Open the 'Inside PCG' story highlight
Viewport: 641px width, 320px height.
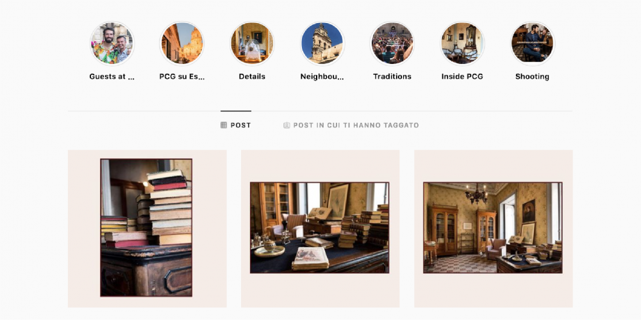(462, 44)
